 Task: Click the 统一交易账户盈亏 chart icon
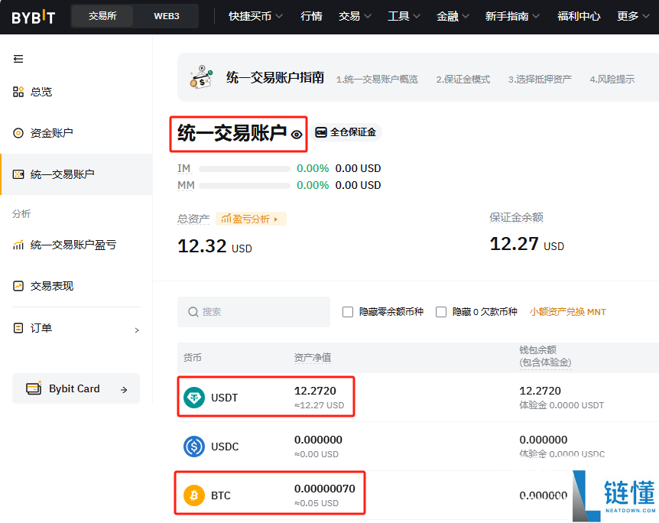click(18, 245)
